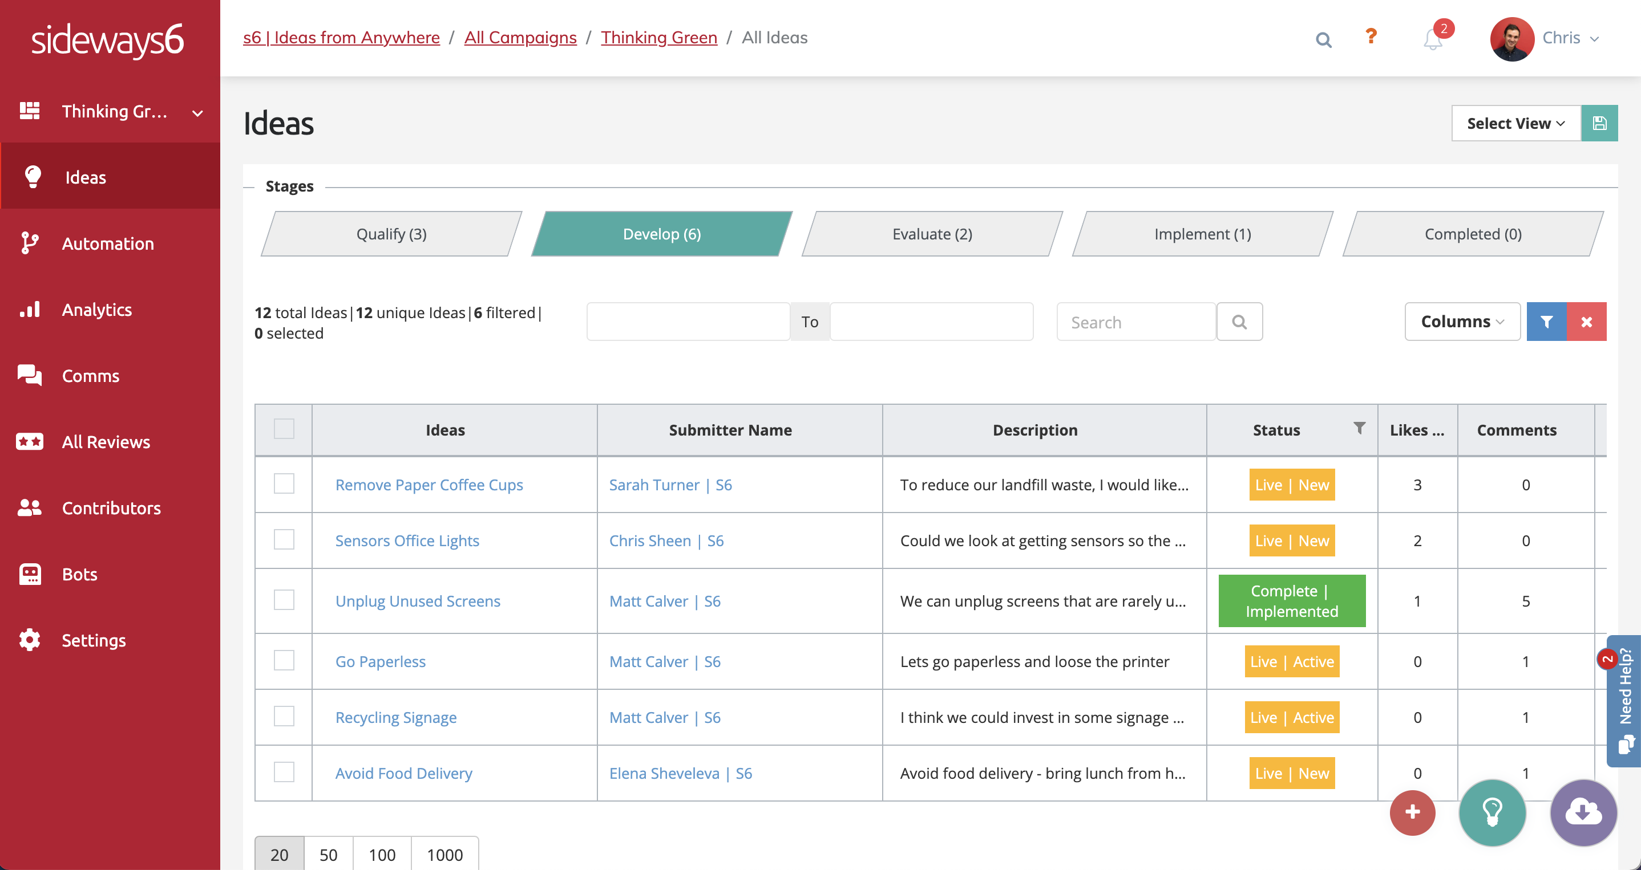Image resolution: width=1641 pixels, height=870 pixels.
Task: Open the notifications bell
Action: [1432, 39]
